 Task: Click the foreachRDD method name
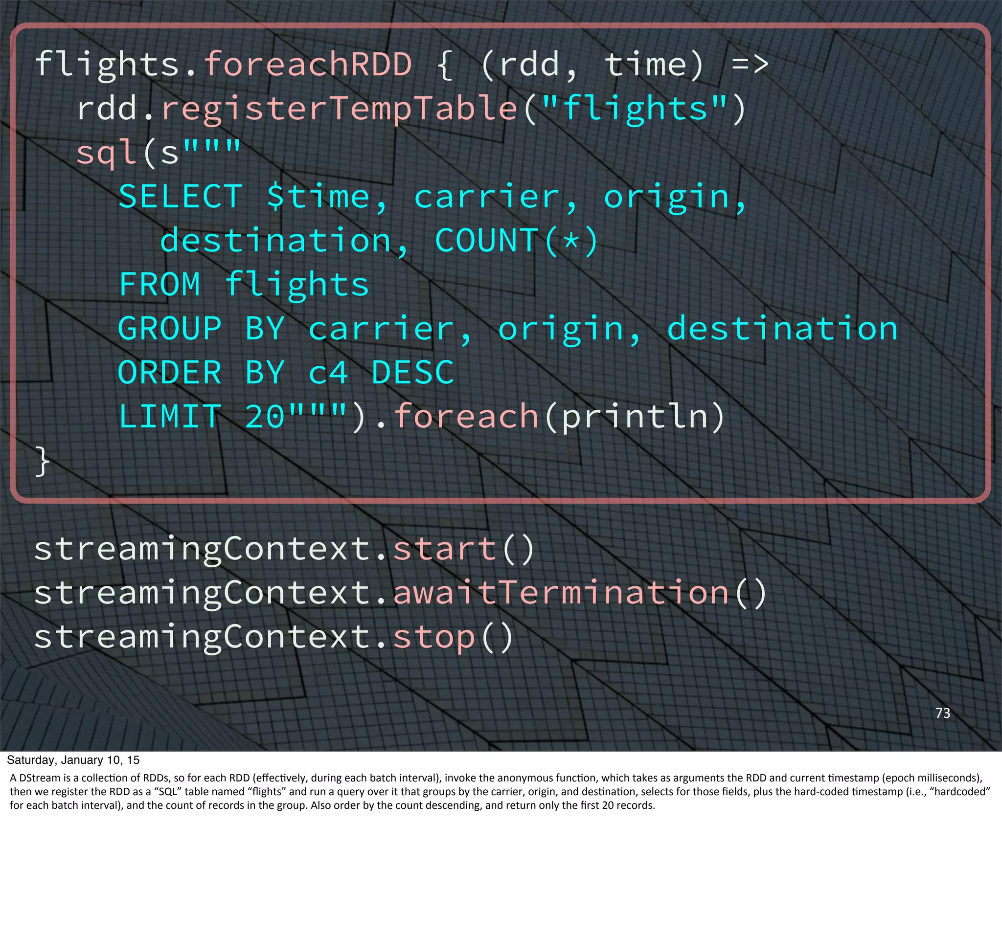[308, 65]
